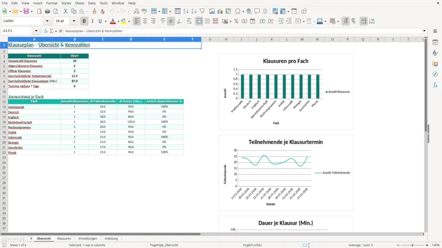Screen dimensions: 442x248
Task: Click the Zoom In plus button
Action: pos(427,245)
